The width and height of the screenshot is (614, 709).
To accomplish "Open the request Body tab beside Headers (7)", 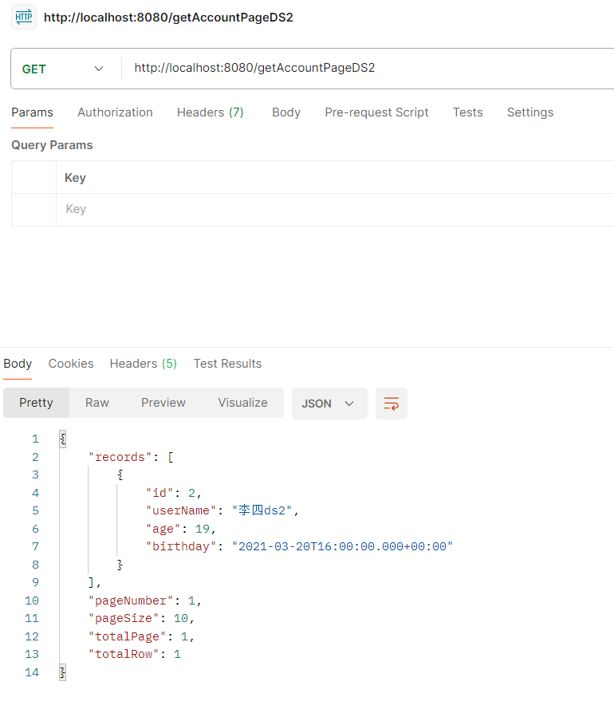I will [285, 112].
